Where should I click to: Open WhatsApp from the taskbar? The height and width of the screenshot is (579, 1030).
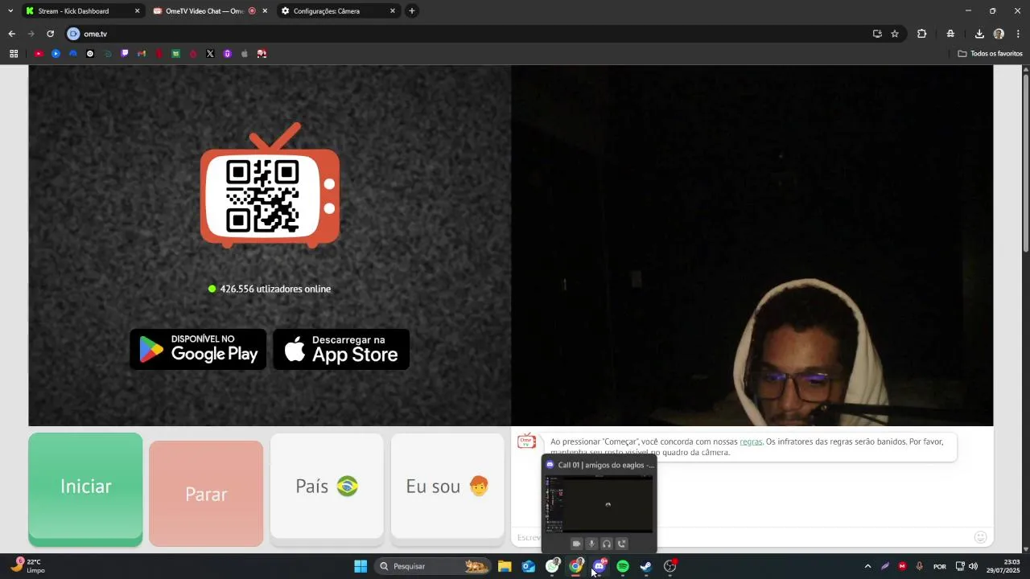552,566
